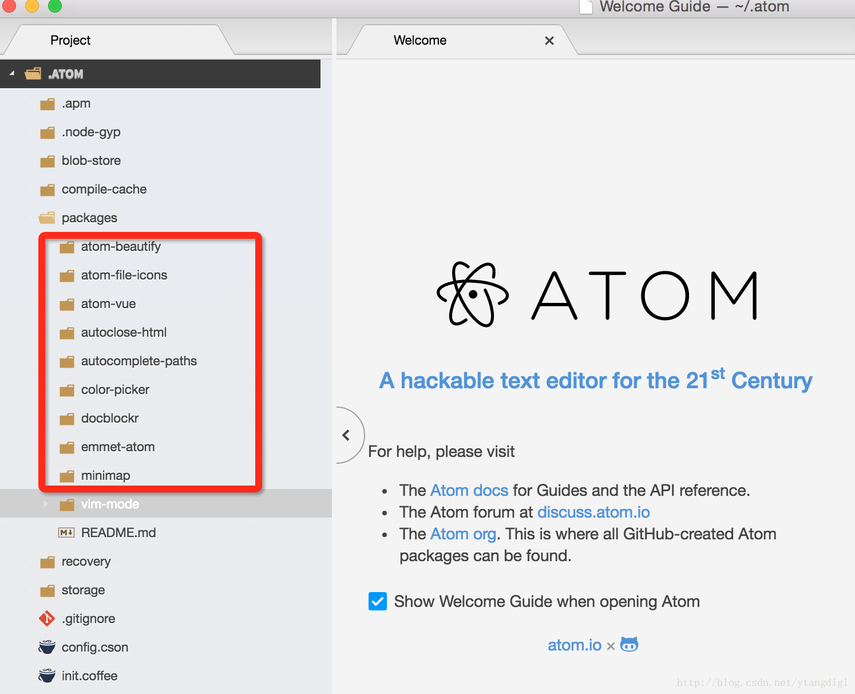Collapse the .ATOM root folder arrow
This screenshot has width=855, height=694.
(x=12, y=73)
